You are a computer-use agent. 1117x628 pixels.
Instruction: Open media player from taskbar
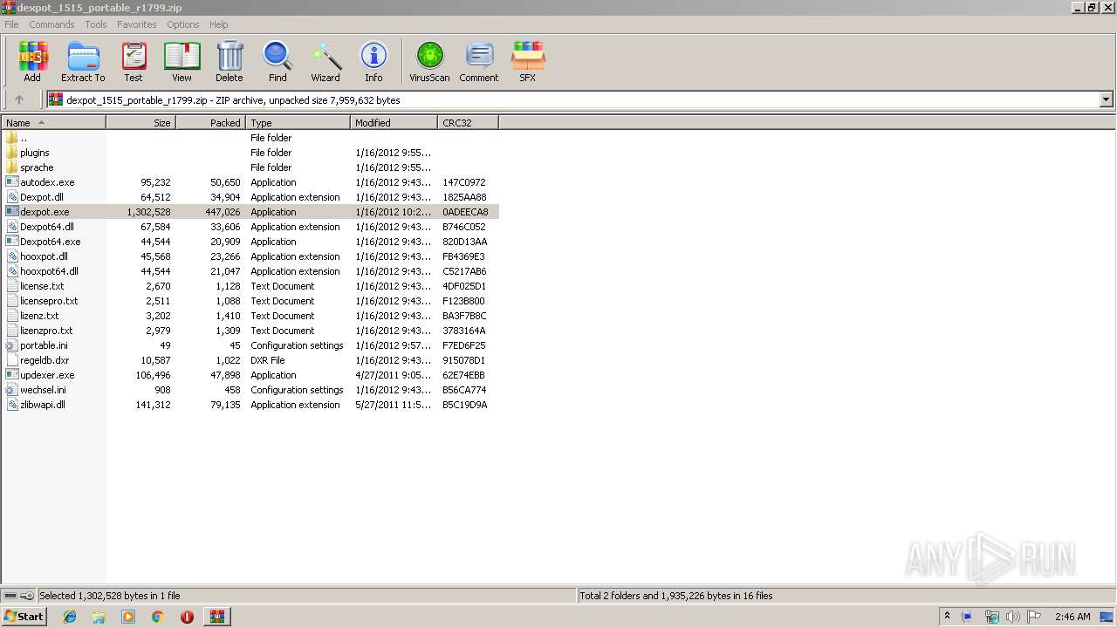point(128,617)
